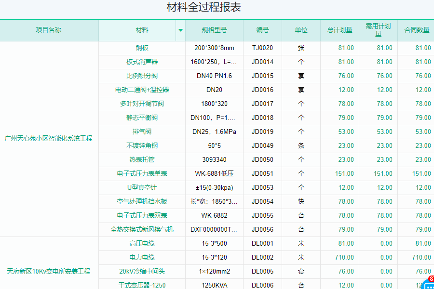Viewport: 434px width, 289px height.
Task: Open the 钢板 material link
Action: 142,48
